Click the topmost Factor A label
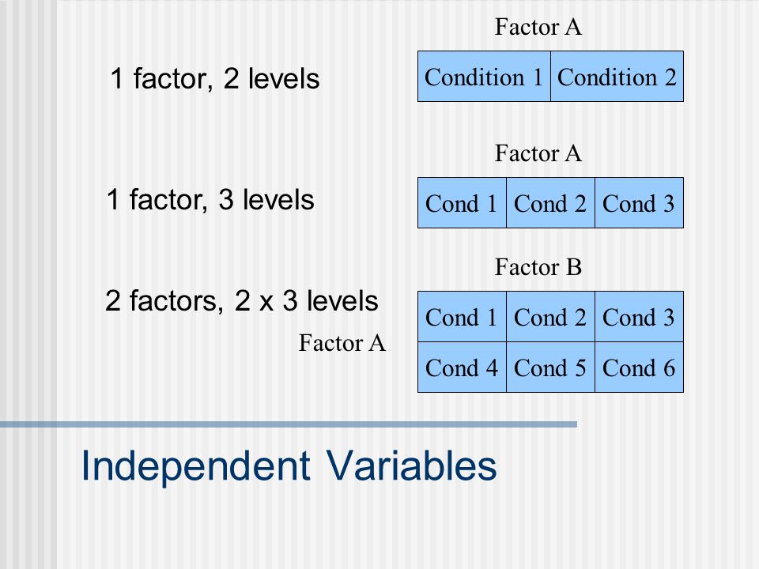 pos(538,27)
